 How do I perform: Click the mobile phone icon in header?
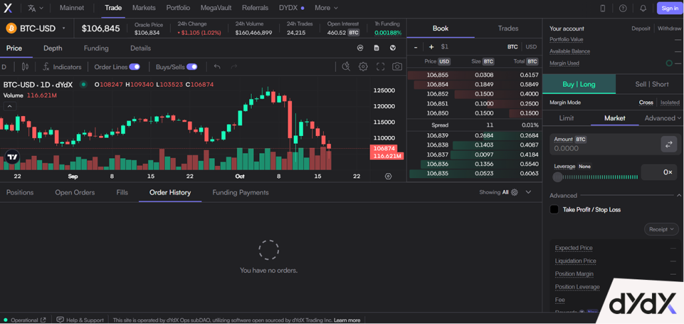(x=603, y=8)
